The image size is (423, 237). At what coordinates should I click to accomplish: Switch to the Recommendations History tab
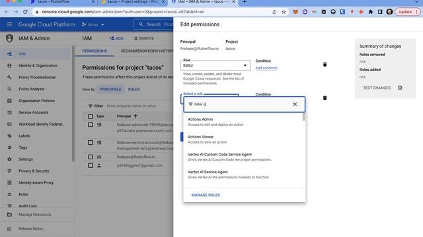click(x=147, y=51)
